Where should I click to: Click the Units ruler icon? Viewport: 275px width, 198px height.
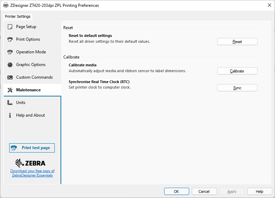(10, 103)
